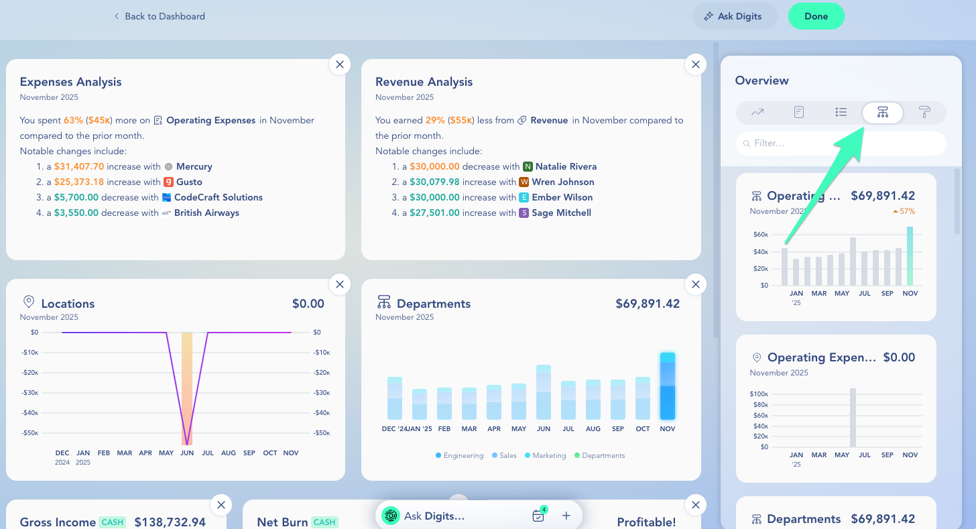The height and width of the screenshot is (529, 976).
Task: Select the departments hierarchy tab in Overview
Action: pos(882,113)
